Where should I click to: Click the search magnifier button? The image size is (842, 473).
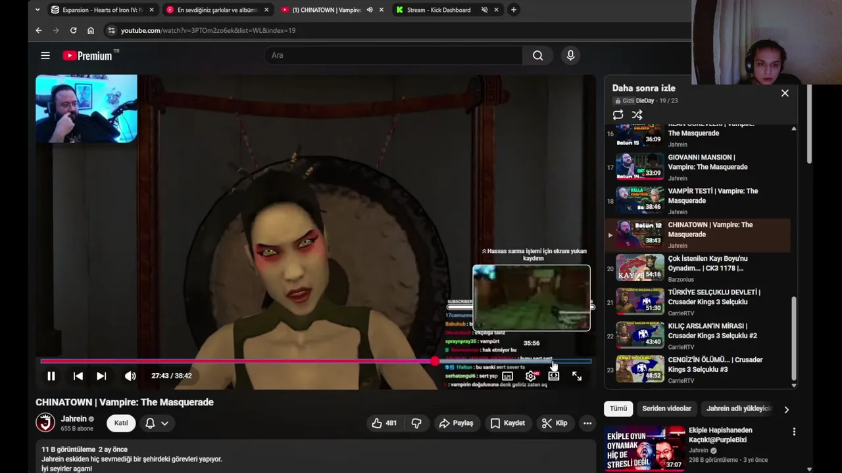[x=538, y=56]
